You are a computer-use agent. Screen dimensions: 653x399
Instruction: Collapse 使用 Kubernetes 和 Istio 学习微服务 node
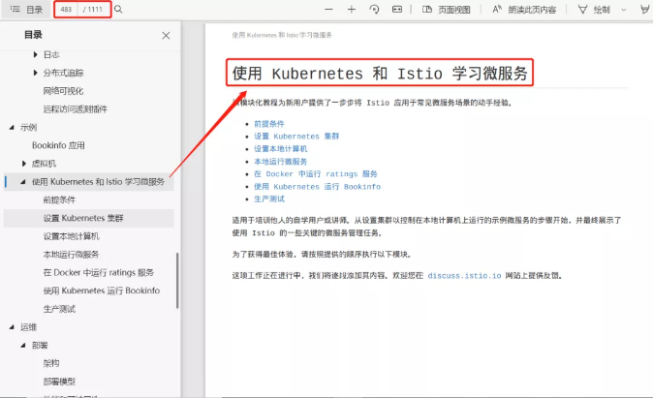pos(23,182)
